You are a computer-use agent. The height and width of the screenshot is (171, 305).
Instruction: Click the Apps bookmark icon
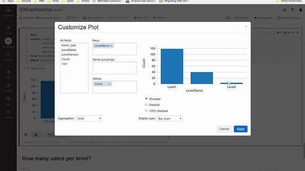(4, 1)
